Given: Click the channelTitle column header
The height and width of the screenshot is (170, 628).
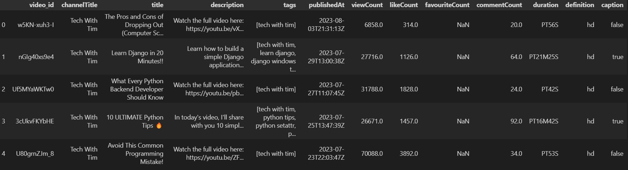Looking at the screenshot, I should (79, 5).
